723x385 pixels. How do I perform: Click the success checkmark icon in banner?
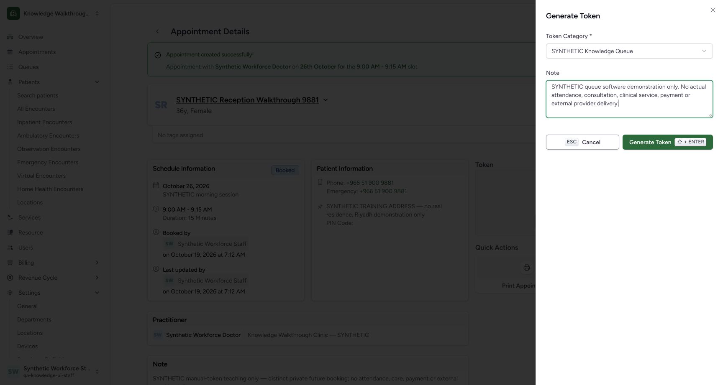coord(158,55)
